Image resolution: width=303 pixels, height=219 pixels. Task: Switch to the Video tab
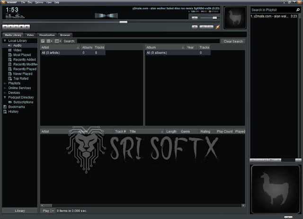point(30,35)
